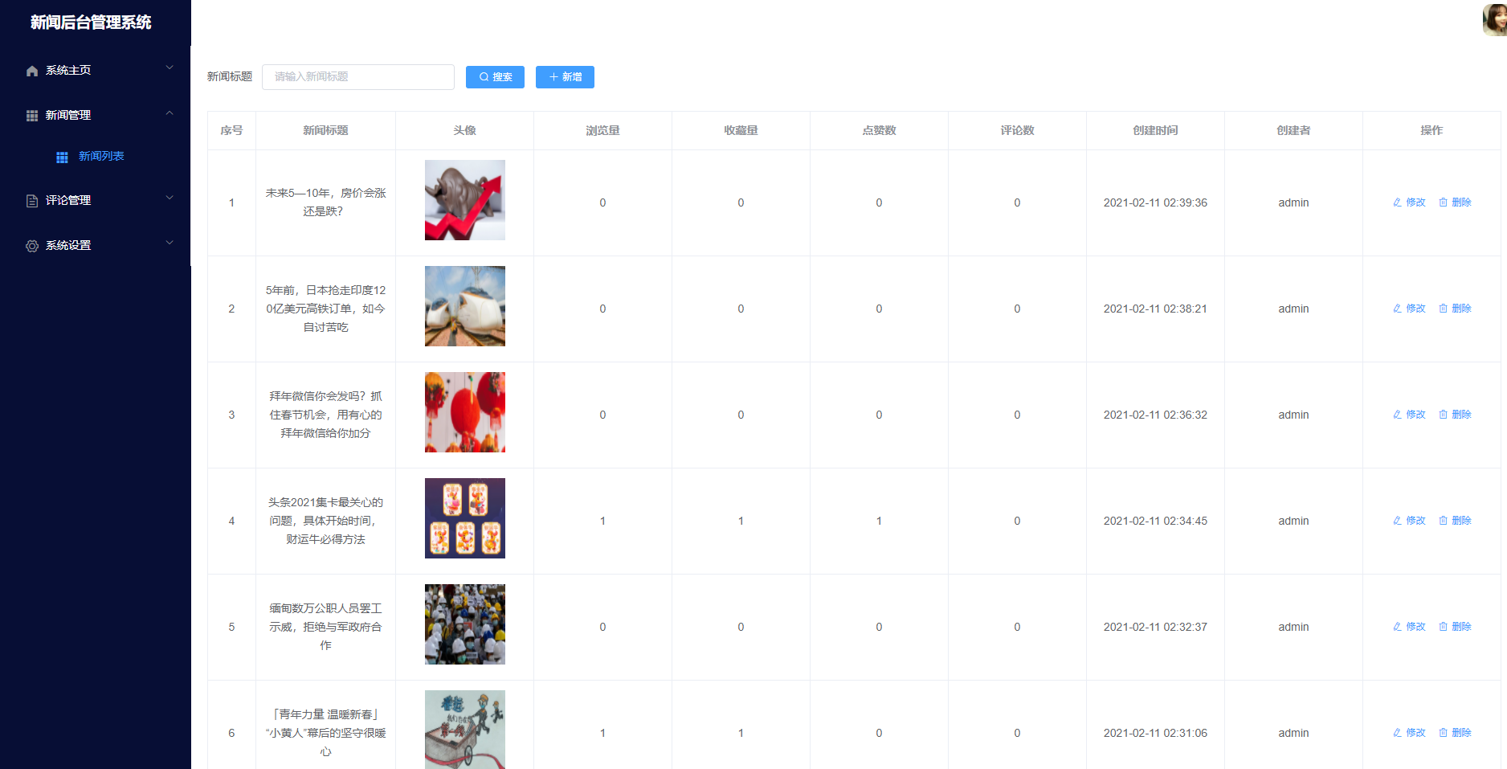Click the 创建者 column header

click(x=1293, y=130)
